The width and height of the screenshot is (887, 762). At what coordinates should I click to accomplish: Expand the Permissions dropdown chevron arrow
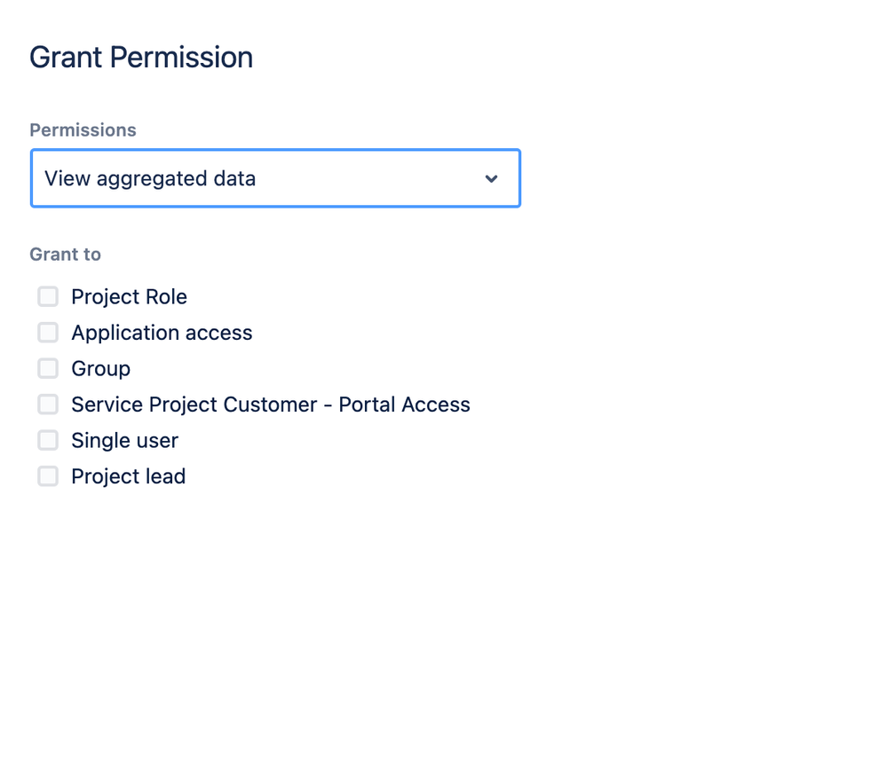tap(491, 179)
